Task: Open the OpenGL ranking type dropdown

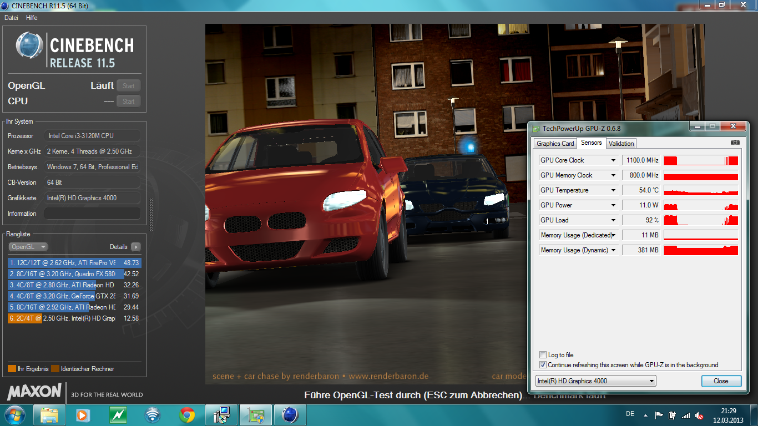Action: coord(28,247)
